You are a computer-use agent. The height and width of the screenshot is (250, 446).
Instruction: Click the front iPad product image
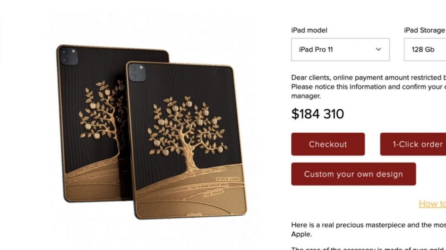click(x=186, y=140)
